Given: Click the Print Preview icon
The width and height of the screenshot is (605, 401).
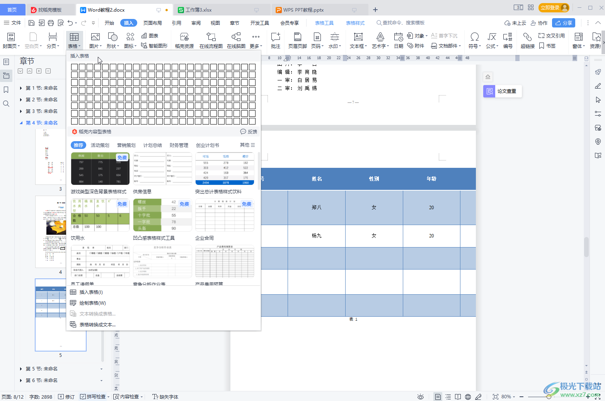Looking at the screenshot, I should (61, 23).
